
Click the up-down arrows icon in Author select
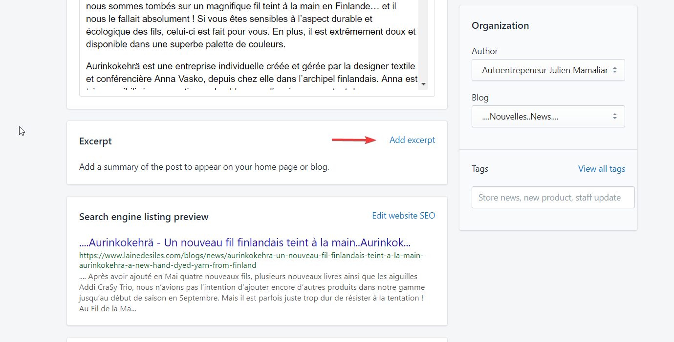pyautogui.click(x=614, y=70)
